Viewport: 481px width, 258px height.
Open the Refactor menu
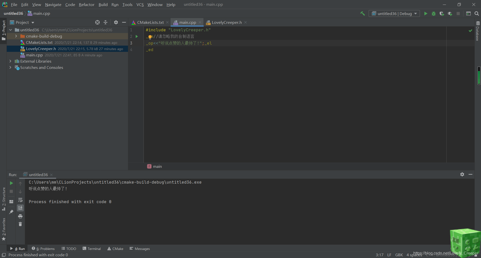pyautogui.click(x=86, y=5)
